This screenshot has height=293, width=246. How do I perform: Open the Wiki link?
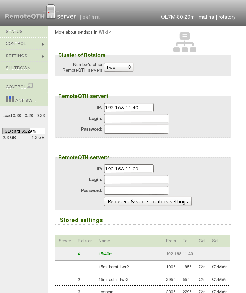pos(105,32)
